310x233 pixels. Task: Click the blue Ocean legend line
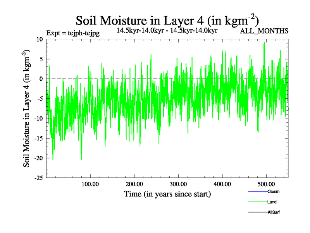point(257,191)
